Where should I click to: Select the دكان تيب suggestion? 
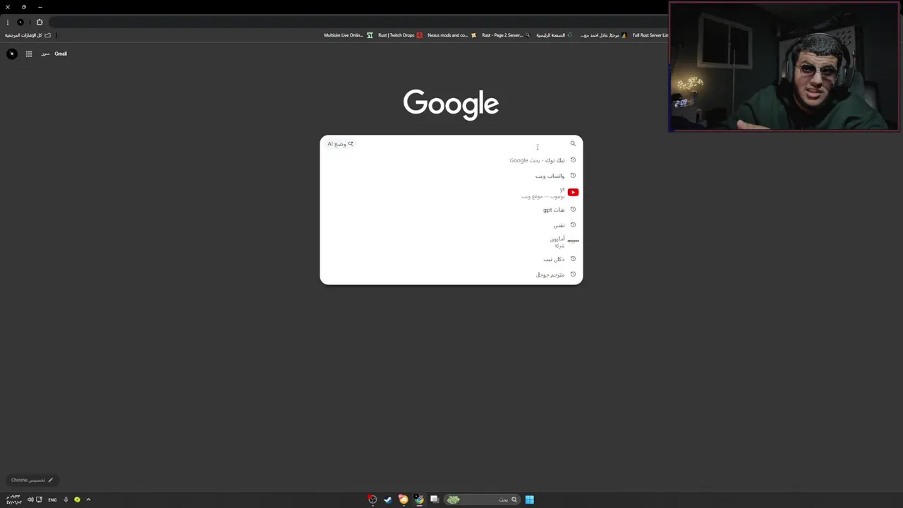(x=451, y=259)
